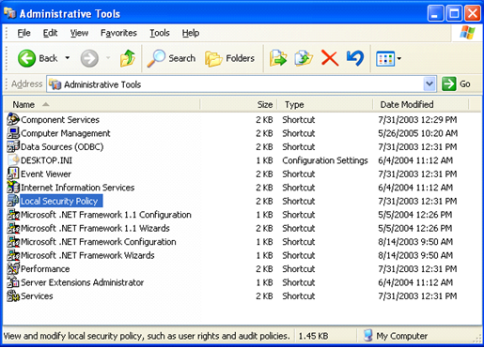Toggle the Folders pane button
484x348 pixels.
[229, 58]
